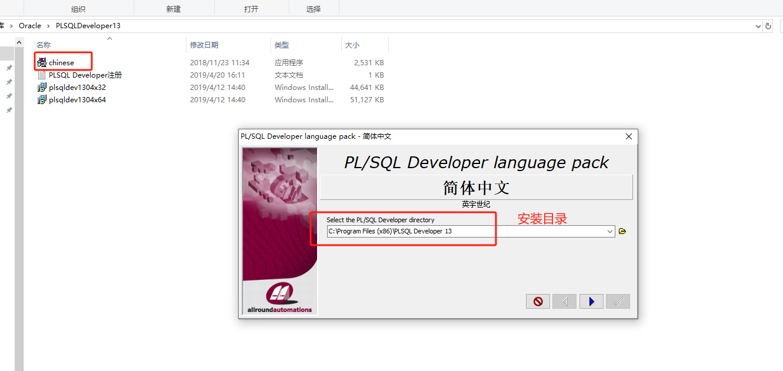The image size is (783, 371).
Task: Open the folder browse icon beside the path
Action: pyautogui.click(x=622, y=231)
